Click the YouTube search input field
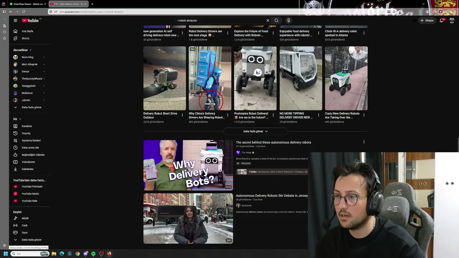 [x=221, y=20]
